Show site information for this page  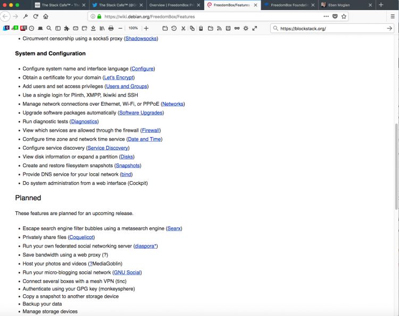(93, 16)
